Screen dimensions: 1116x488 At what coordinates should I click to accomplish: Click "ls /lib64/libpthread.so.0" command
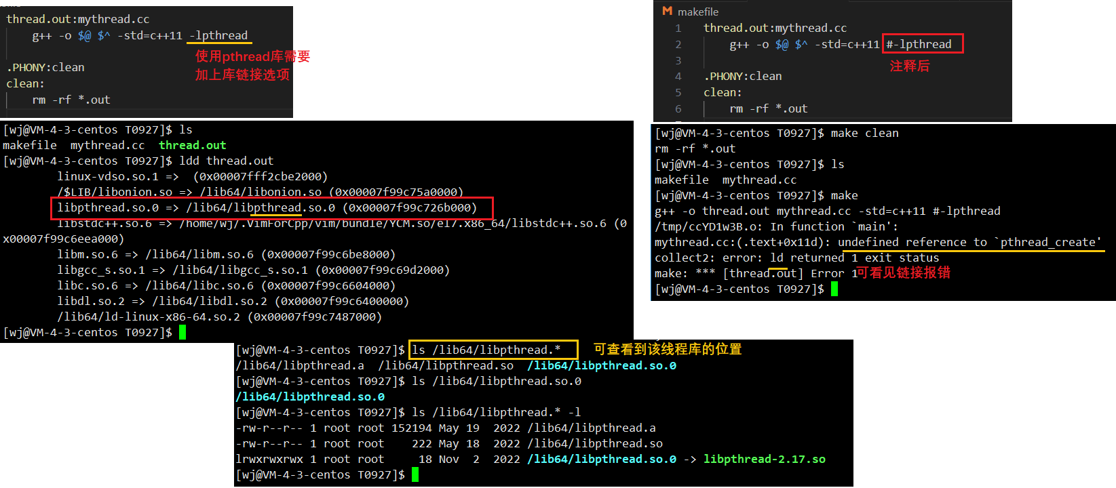(x=497, y=381)
